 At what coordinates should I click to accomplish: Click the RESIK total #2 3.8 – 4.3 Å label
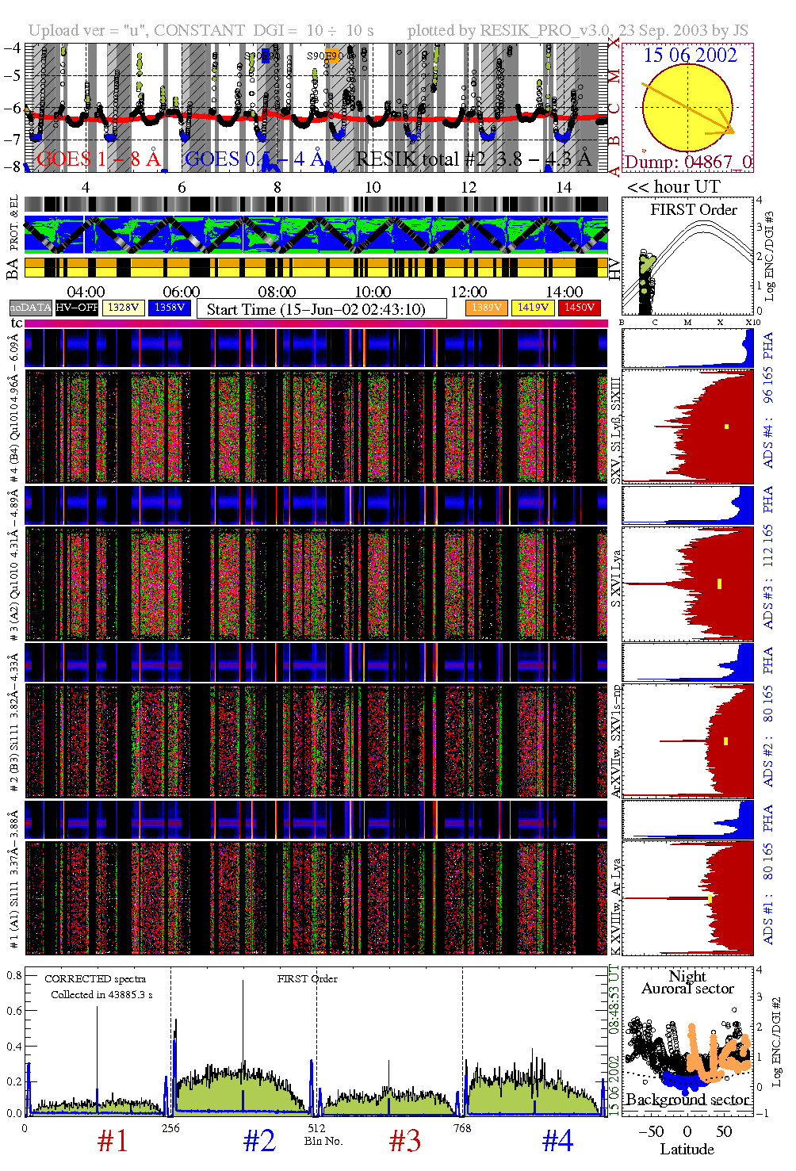click(473, 159)
